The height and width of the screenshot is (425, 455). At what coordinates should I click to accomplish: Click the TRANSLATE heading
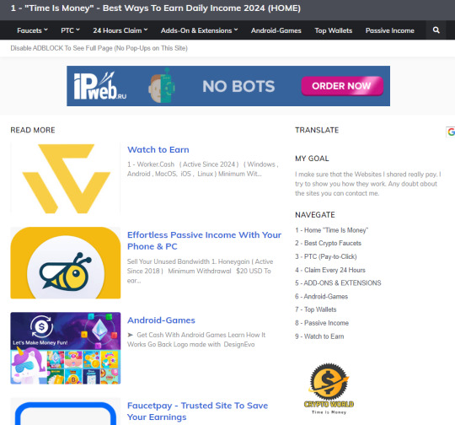(x=317, y=130)
